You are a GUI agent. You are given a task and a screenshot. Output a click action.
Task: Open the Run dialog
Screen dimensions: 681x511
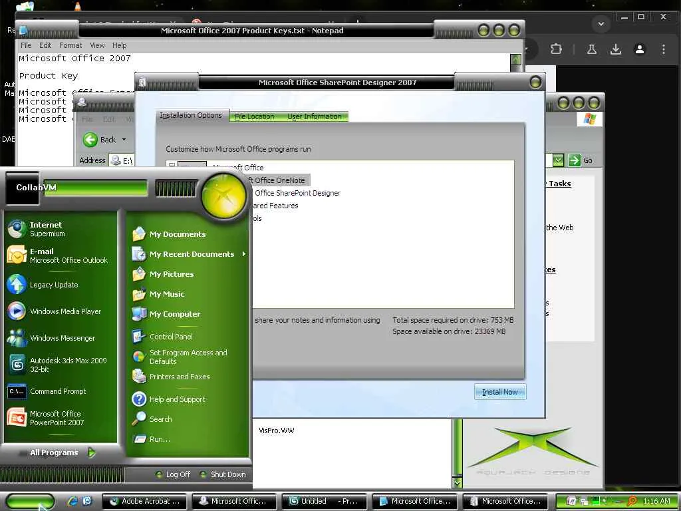[152, 439]
